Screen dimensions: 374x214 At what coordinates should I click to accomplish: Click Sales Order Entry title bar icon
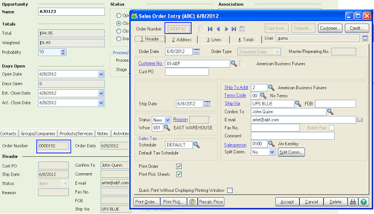[134, 16]
